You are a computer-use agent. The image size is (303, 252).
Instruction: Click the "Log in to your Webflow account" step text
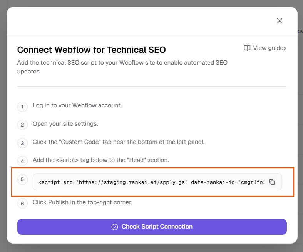pos(77,105)
